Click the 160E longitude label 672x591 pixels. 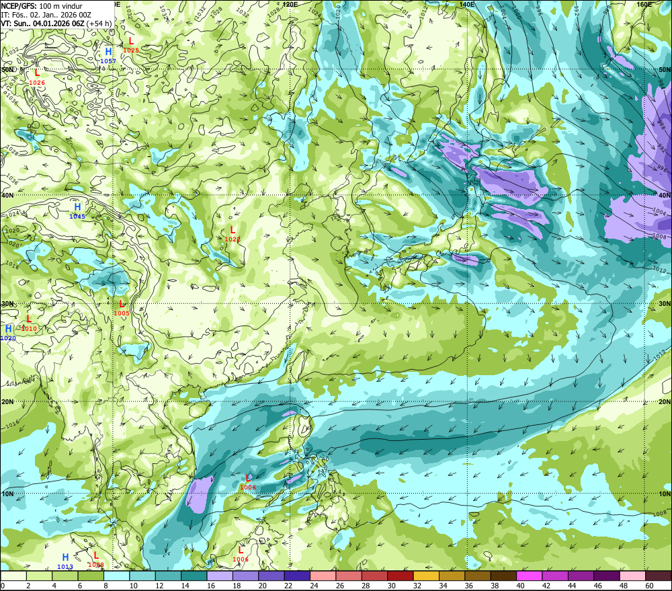644,4
